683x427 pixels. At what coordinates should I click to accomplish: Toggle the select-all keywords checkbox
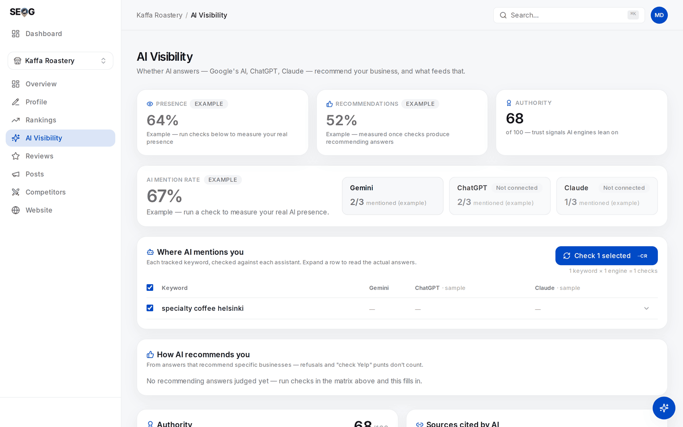click(x=150, y=288)
